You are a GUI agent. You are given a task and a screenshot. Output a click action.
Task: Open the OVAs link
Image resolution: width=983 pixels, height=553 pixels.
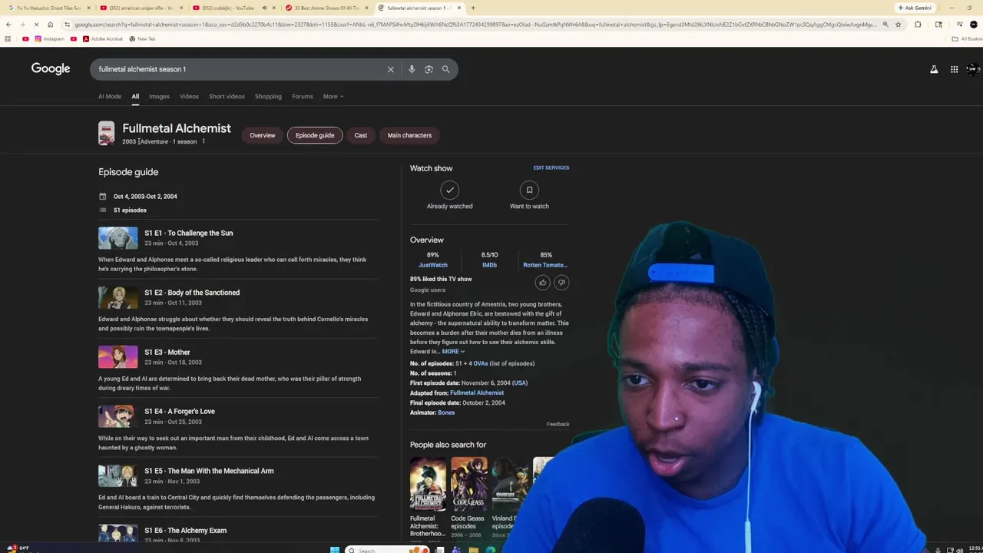pos(481,363)
